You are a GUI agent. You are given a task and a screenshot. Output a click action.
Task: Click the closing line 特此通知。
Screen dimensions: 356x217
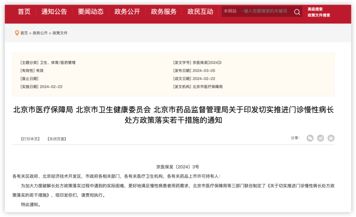pyautogui.click(x=31, y=205)
